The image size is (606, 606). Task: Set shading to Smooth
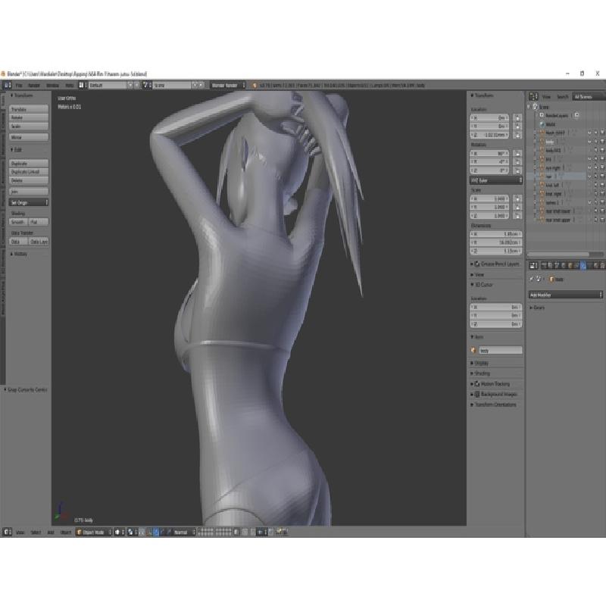click(18, 222)
